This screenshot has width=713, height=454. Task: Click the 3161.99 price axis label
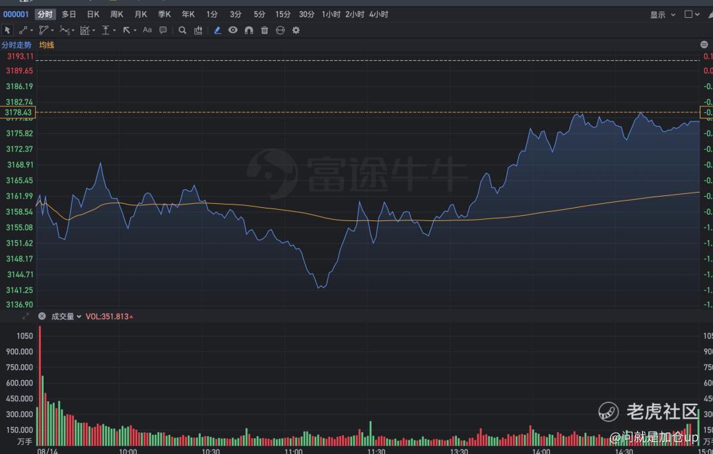[20, 196]
